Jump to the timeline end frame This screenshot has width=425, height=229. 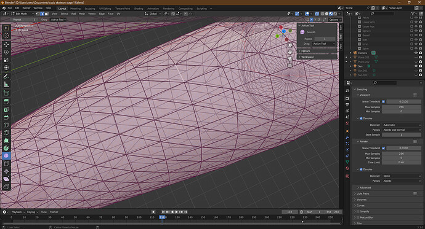(185, 212)
